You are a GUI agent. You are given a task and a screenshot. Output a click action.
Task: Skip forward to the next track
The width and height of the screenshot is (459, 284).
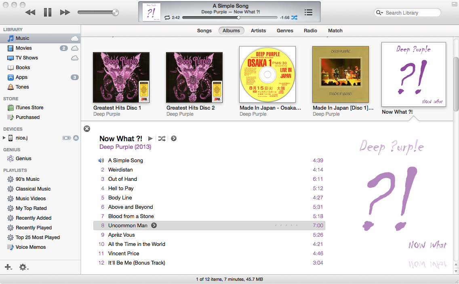[65, 12]
